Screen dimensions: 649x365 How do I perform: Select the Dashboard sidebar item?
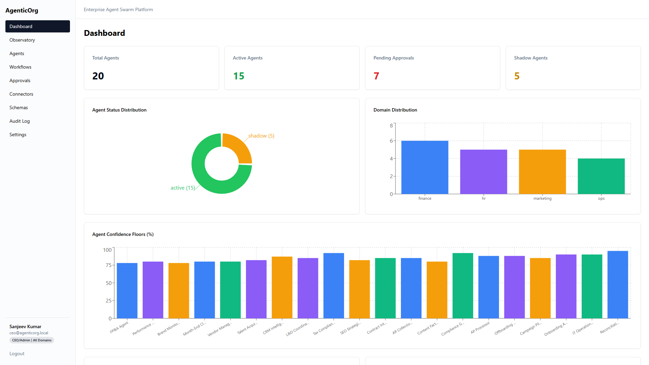(x=38, y=26)
